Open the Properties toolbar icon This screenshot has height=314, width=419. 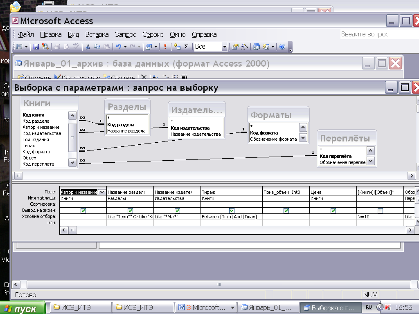[235, 47]
